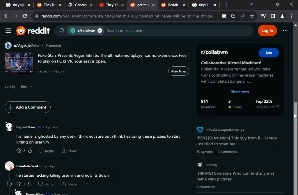Image resolution: width=298 pixels, height=195 pixels.
Task: Reply to tomika67real's comment
Action: tap(46, 184)
